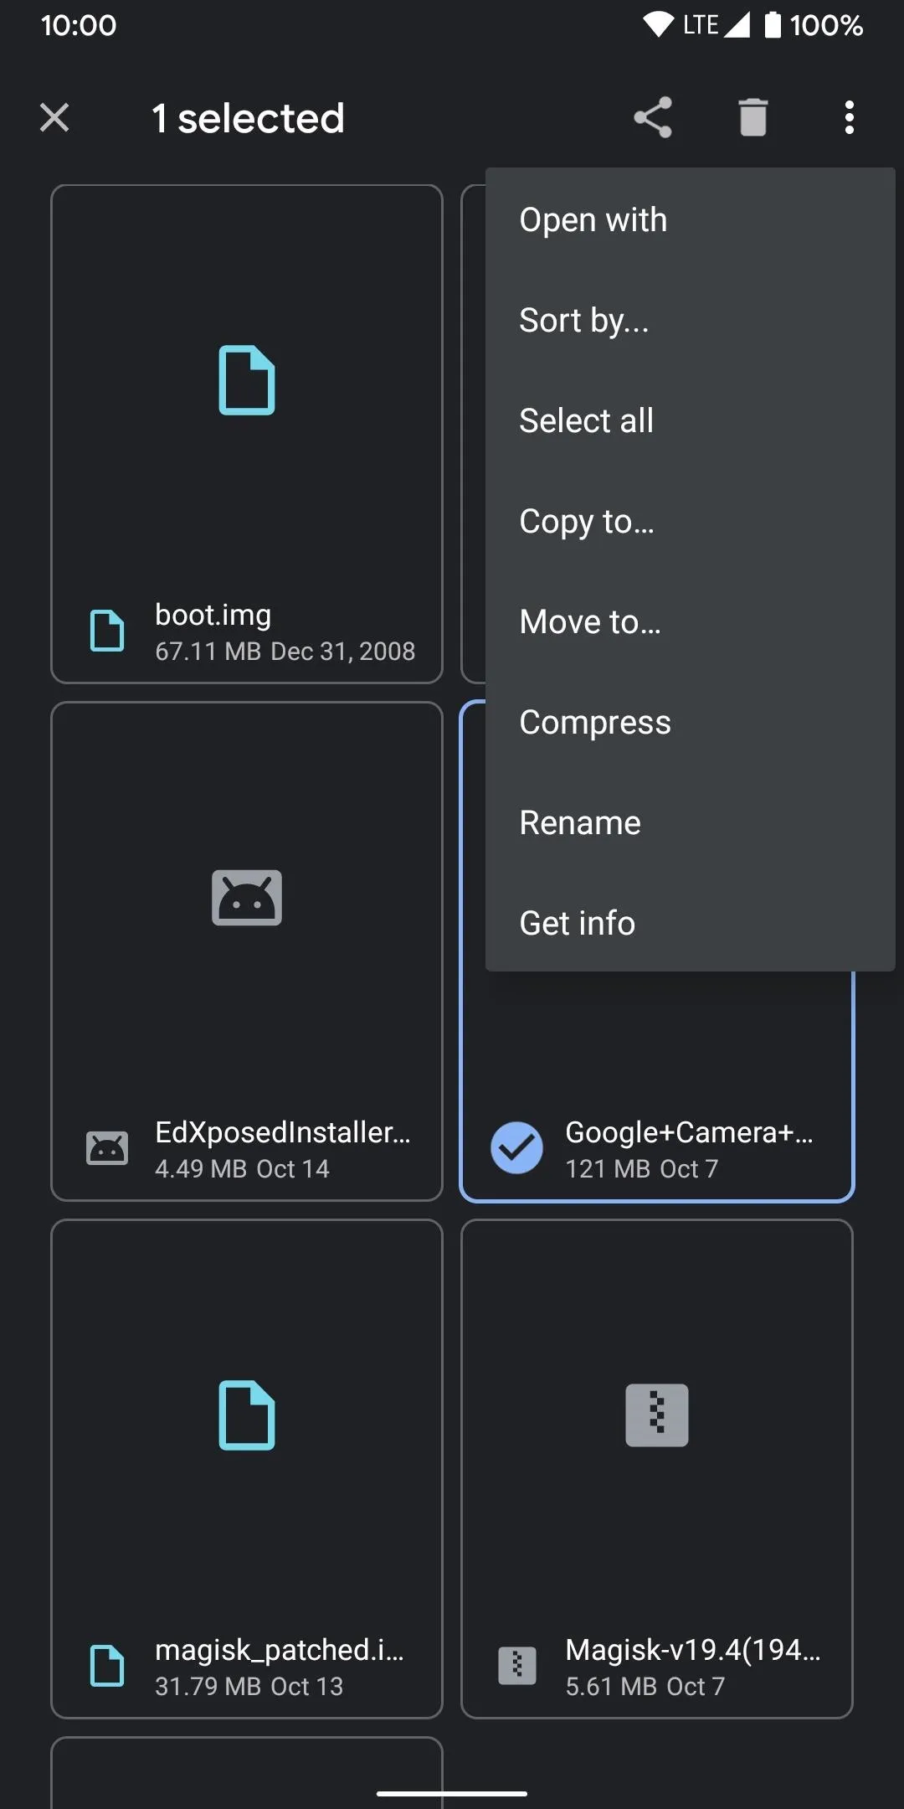Viewport: 904px width, 1809px height.
Task: Choose Rename in the menu
Action: pyautogui.click(x=691, y=822)
